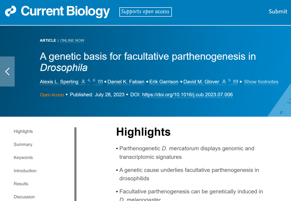Open the figure thumbnail at banner corner
This screenshot has height=201, width=291.
[x=280, y=104]
